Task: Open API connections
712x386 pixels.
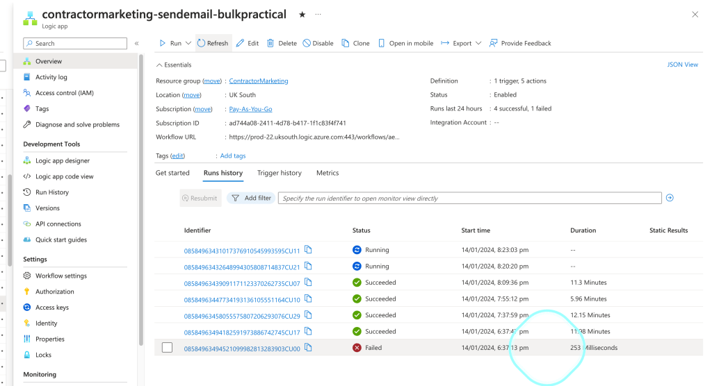Action: pos(58,224)
